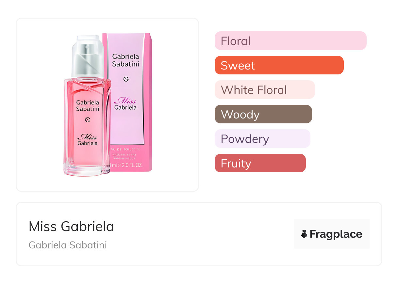The image size is (398, 282).
Task: Click the Fragplace bottle logo icon
Action: [x=304, y=234]
